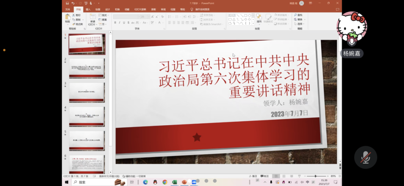Open font color A swatch
The height and width of the screenshot is (186, 404).
coord(159,23)
